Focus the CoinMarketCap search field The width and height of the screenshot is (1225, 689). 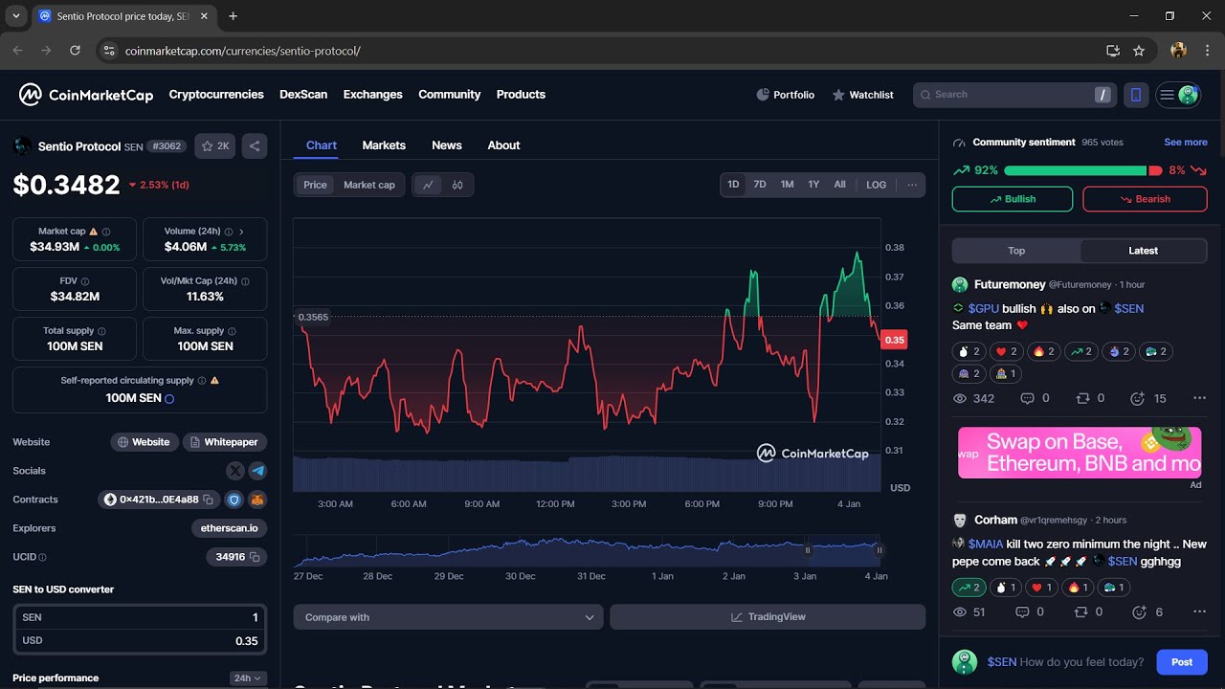[x=1014, y=95]
